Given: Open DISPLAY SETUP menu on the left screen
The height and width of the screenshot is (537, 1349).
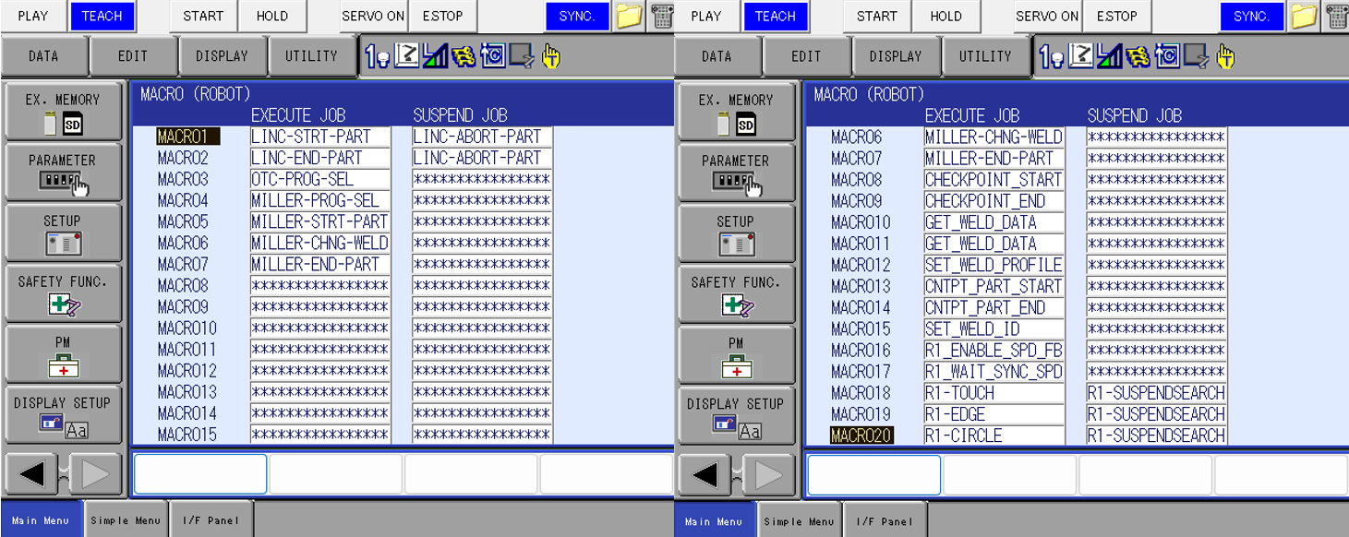Looking at the screenshot, I should tap(63, 414).
